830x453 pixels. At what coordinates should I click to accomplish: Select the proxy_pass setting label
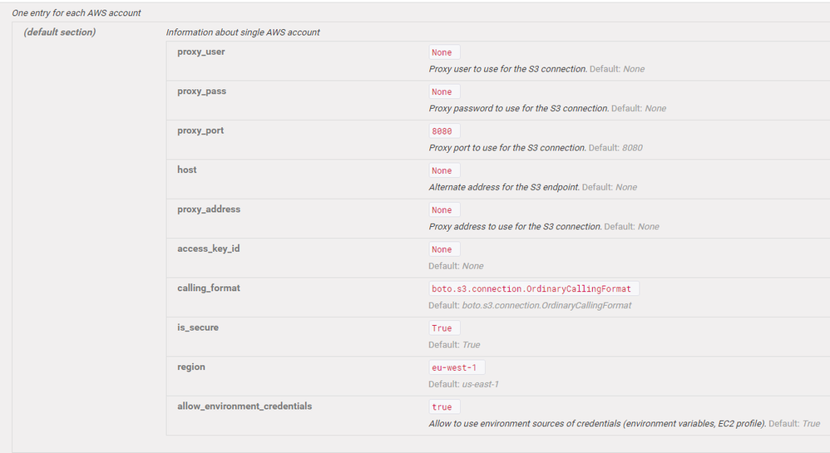click(201, 91)
